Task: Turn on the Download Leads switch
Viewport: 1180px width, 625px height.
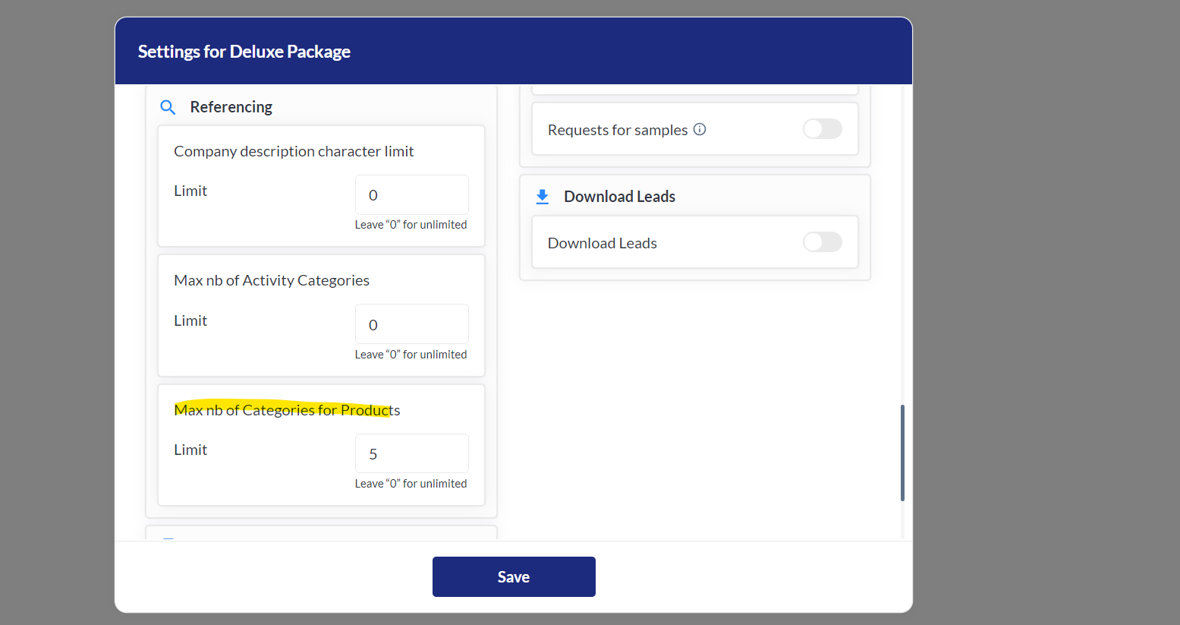Action: pyautogui.click(x=822, y=242)
